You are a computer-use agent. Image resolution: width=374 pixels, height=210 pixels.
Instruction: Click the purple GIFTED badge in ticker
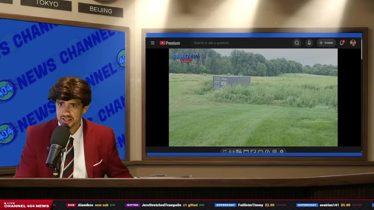pyautogui.click(x=132, y=205)
